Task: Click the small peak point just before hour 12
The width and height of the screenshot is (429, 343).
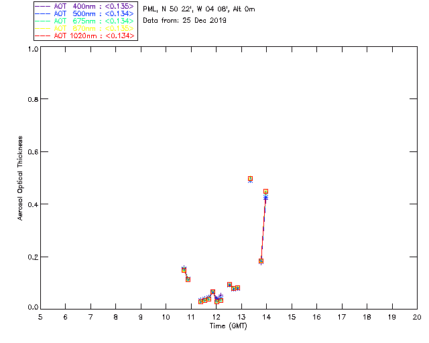Action: [212, 292]
